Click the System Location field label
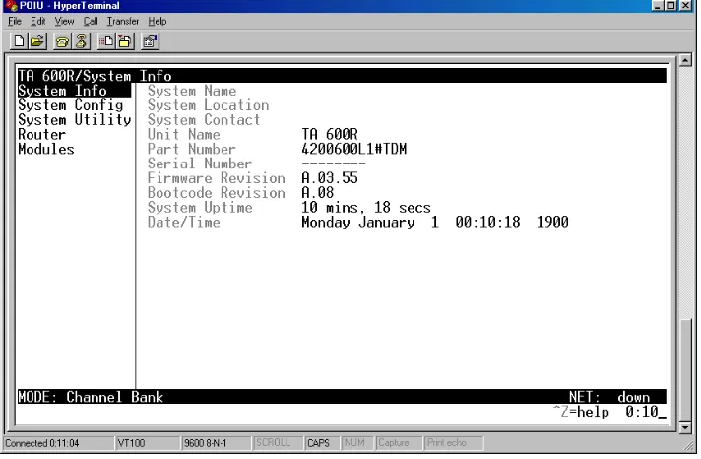The width and height of the screenshot is (701, 459). click(209, 105)
